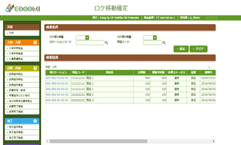
Task: Click the 在庫ステータス column header
Action: pyautogui.click(x=177, y=72)
